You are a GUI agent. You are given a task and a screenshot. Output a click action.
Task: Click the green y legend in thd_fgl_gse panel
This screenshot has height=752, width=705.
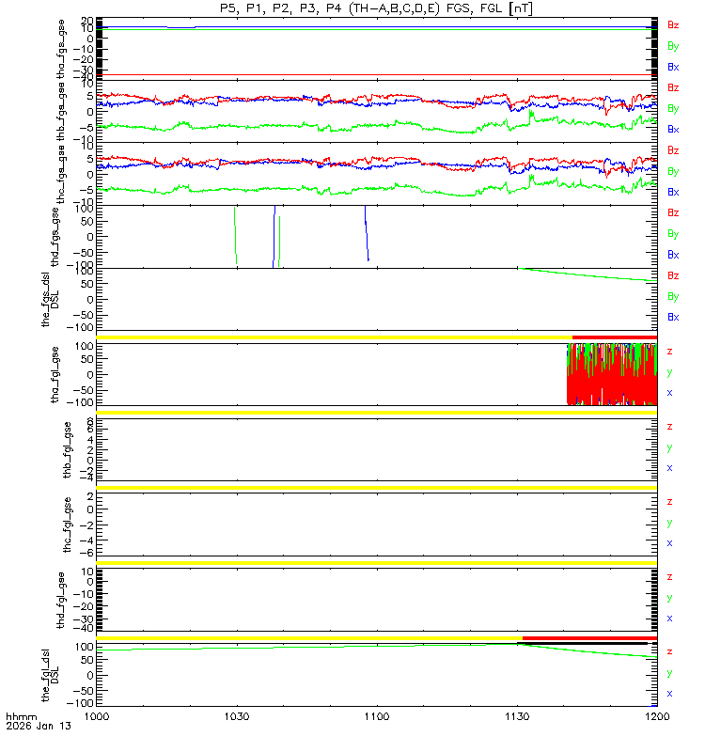669,598
